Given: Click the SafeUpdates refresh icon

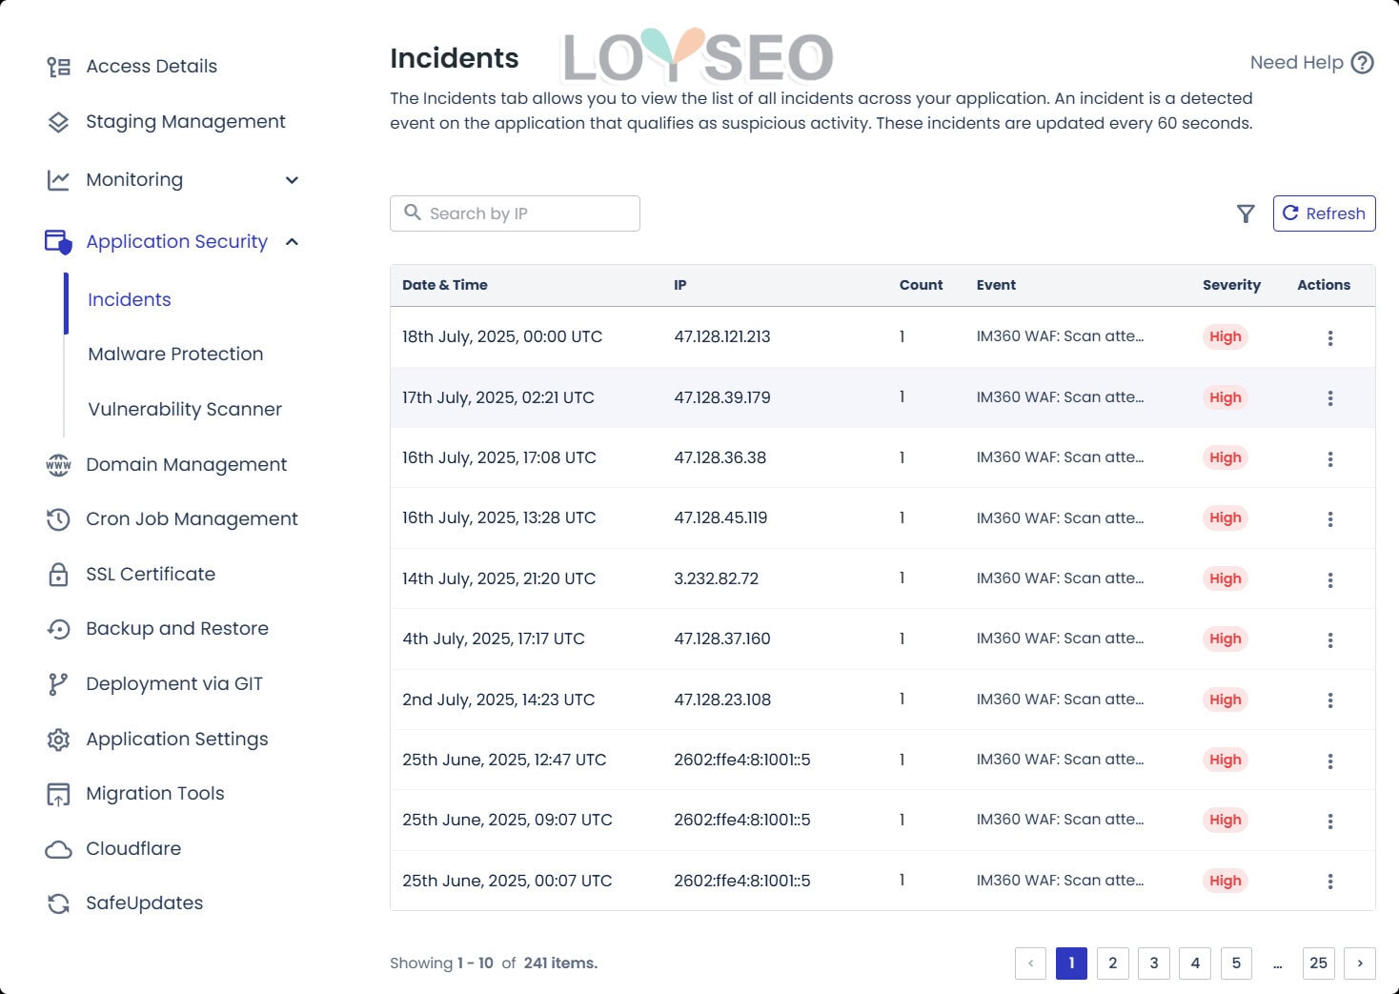Looking at the screenshot, I should 58,903.
